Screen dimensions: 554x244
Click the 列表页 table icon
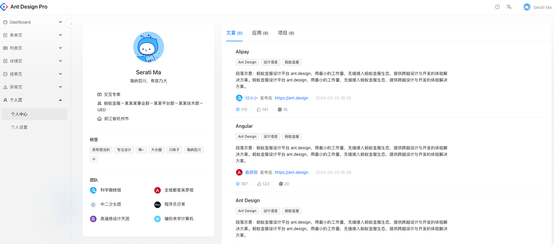[5, 48]
